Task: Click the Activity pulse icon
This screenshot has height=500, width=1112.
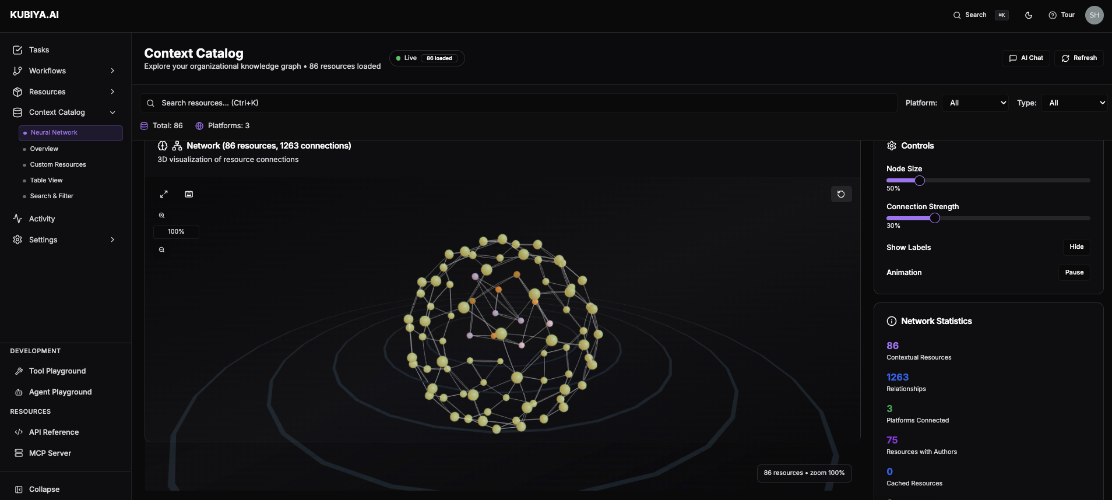Action: tap(17, 219)
